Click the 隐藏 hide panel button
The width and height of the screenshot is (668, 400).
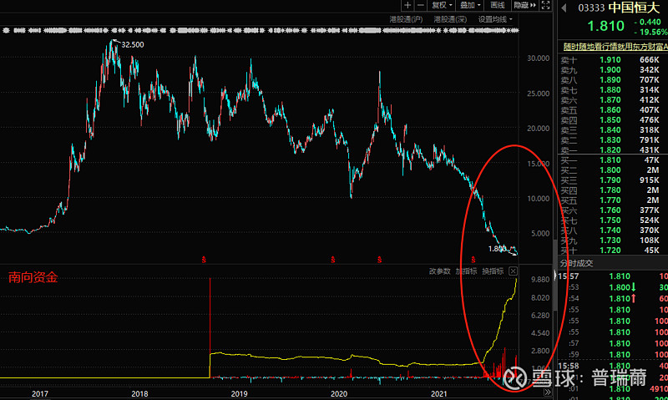coord(525,5)
